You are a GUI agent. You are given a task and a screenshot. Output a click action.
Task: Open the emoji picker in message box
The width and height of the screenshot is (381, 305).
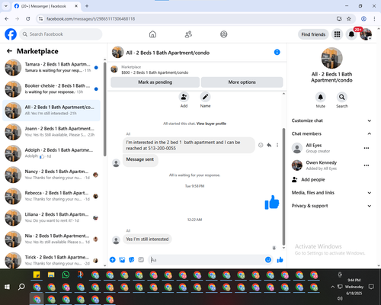pyautogui.click(x=268, y=260)
